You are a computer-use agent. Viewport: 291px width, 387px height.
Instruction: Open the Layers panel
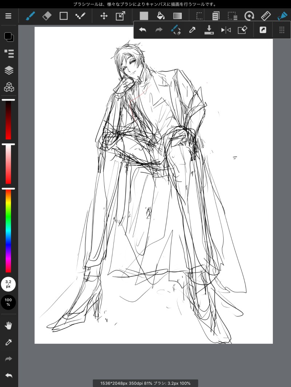pyautogui.click(x=9, y=70)
